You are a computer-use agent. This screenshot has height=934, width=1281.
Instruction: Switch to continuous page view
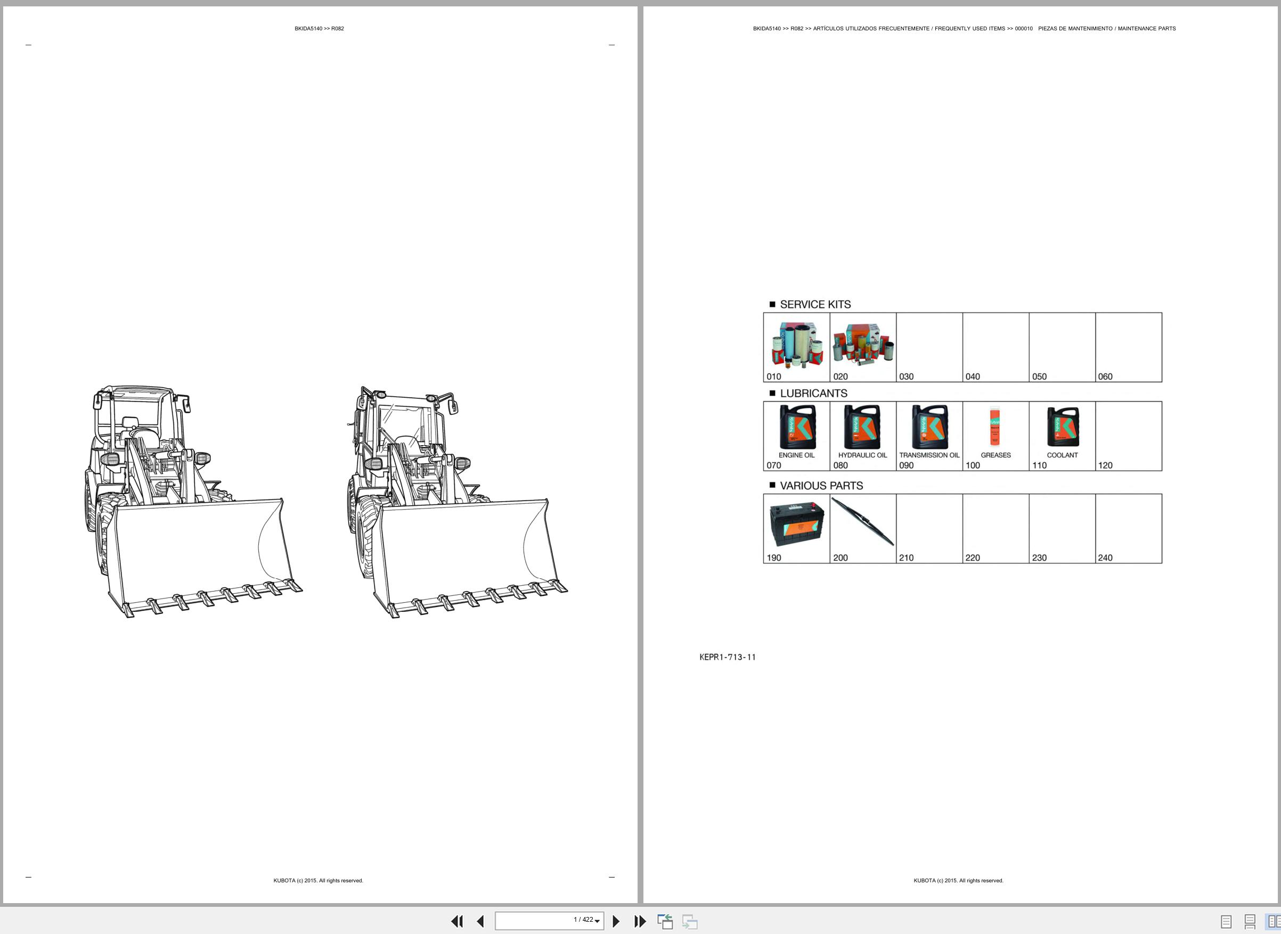1250,922
